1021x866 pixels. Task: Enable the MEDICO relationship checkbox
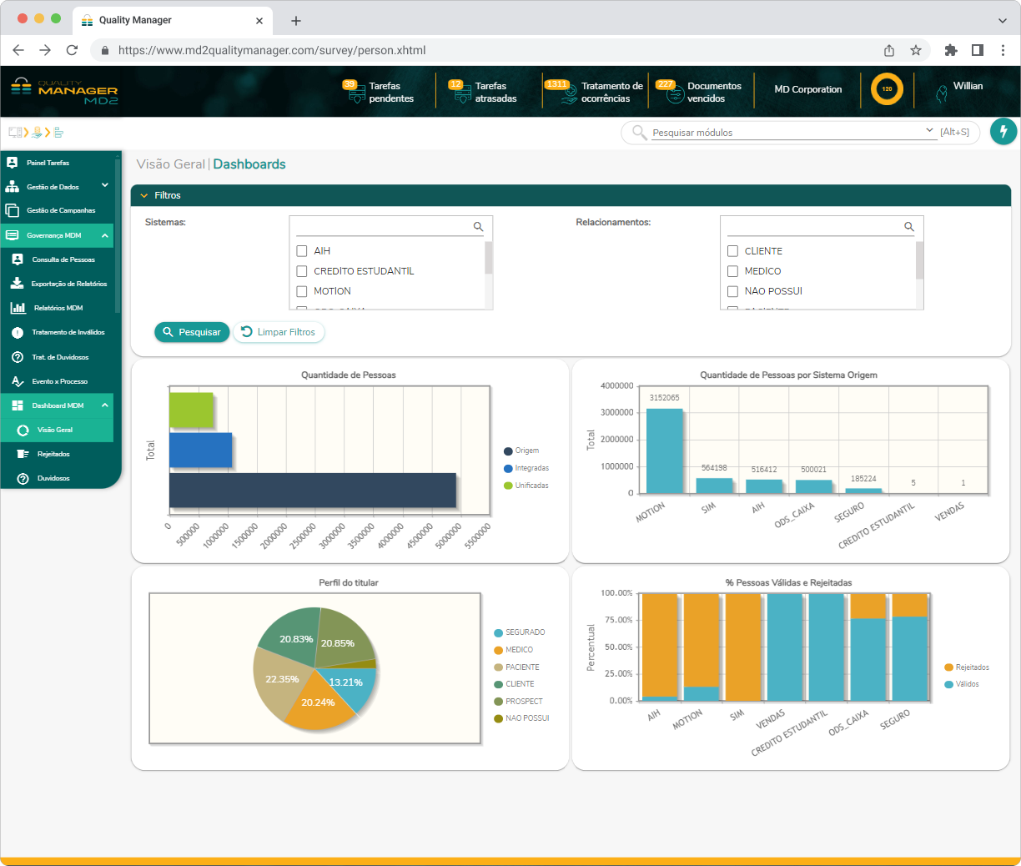[732, 271]
